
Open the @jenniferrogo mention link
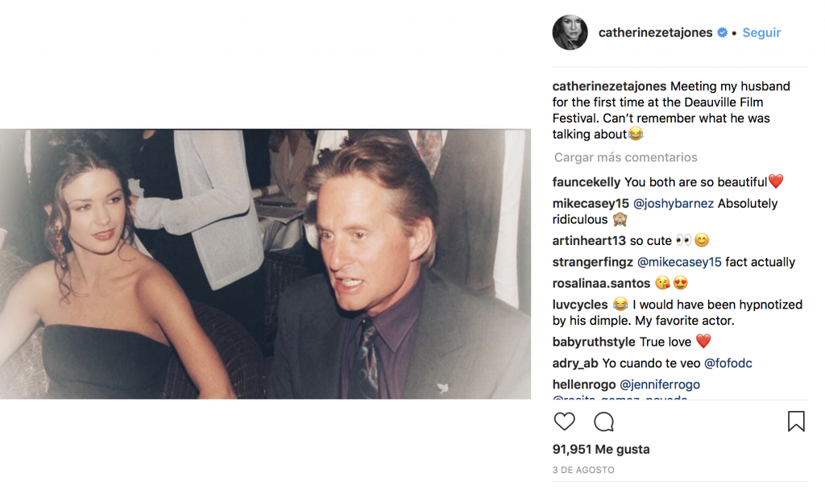[x=659, y=384]
